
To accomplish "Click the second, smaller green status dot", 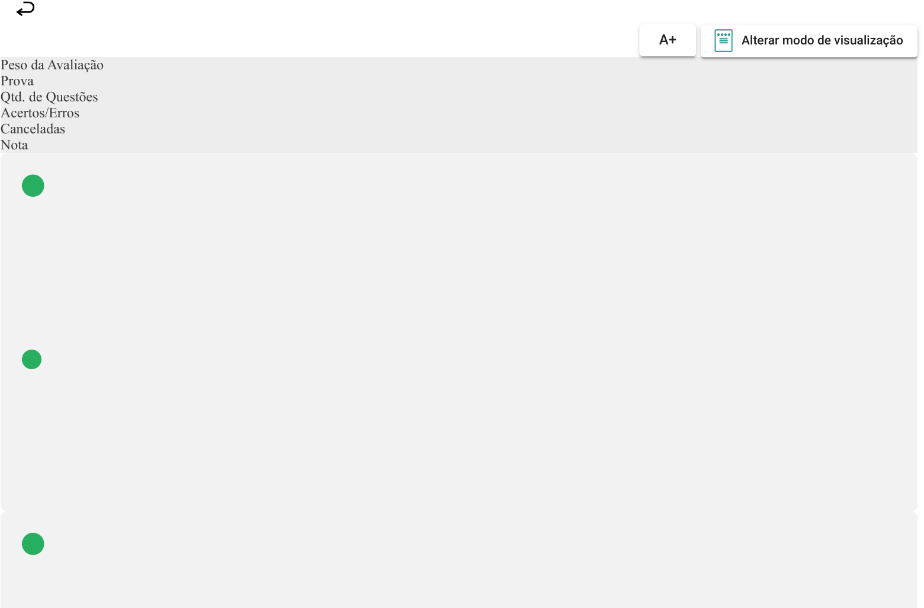I will coord(31,359).
